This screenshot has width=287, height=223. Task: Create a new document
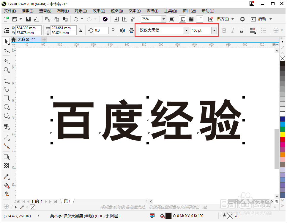coord(6,19)
